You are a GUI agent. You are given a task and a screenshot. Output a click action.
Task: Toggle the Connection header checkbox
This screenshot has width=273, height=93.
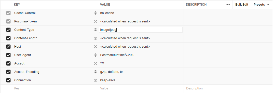8,80
